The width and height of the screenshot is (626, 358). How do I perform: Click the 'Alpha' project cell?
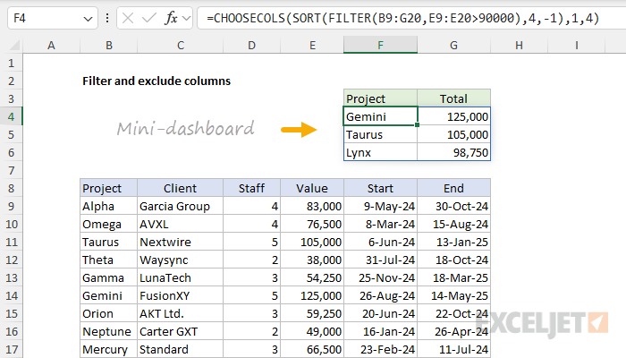[108, 206]
